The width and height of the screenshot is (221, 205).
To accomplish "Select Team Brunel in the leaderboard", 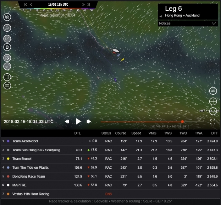I will (x=111, y=159).
